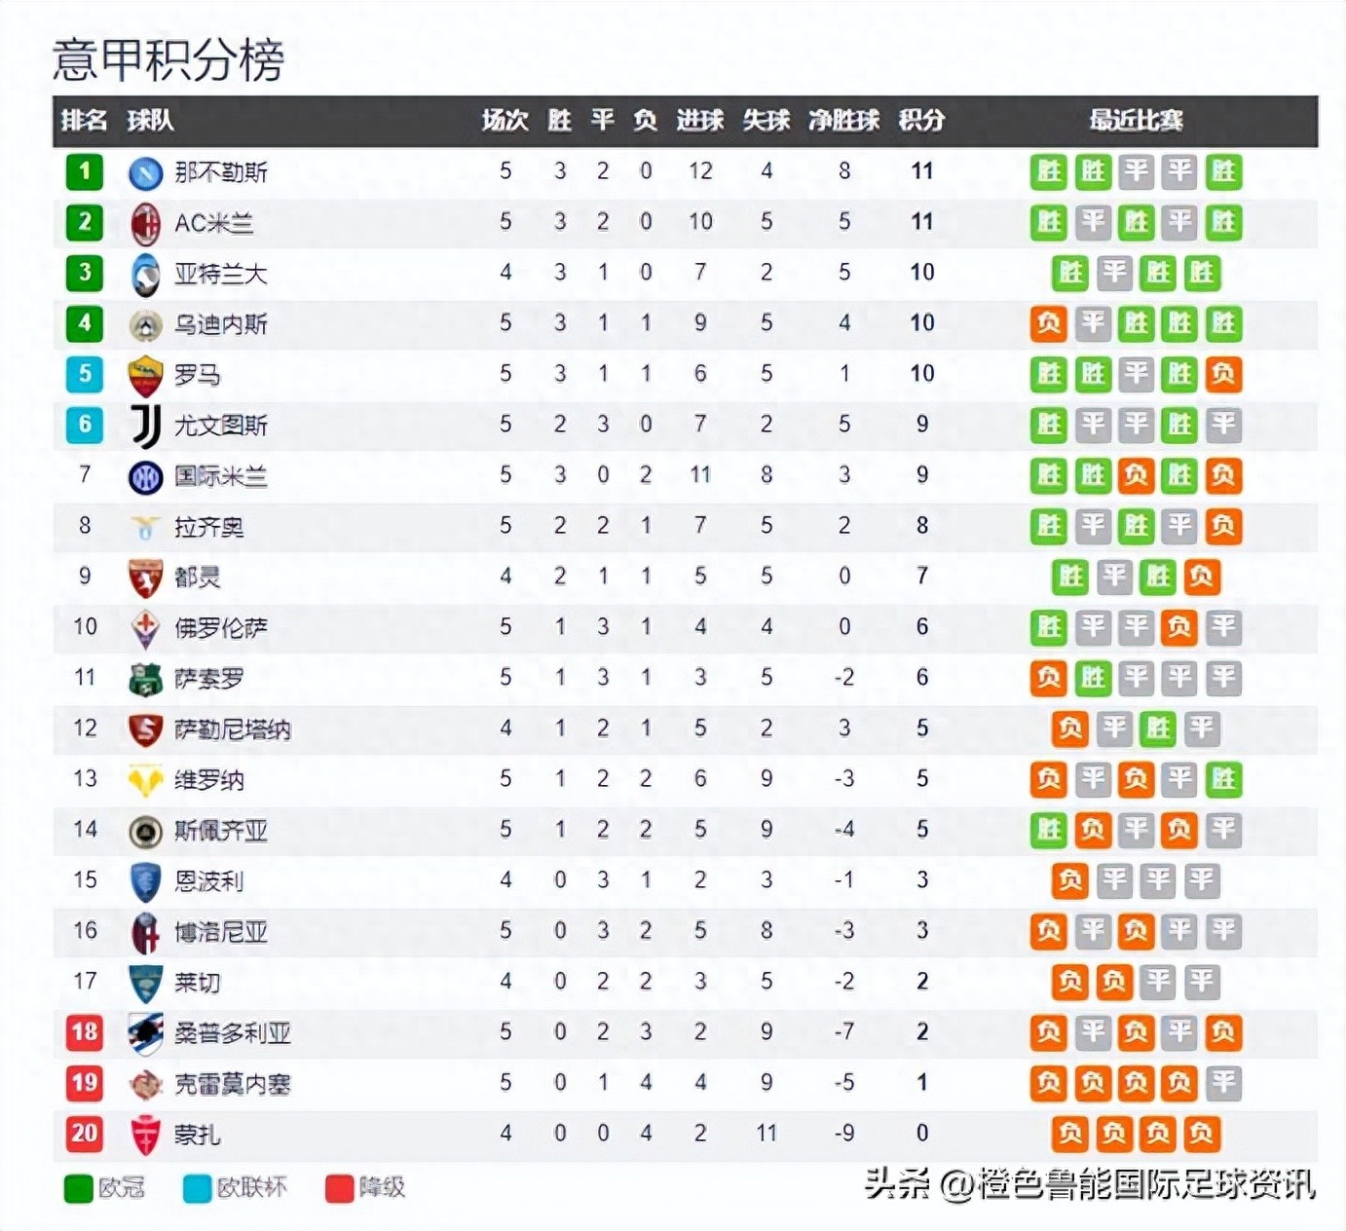
Task: Click the Monza crest icon
Action: [145, 1136]
